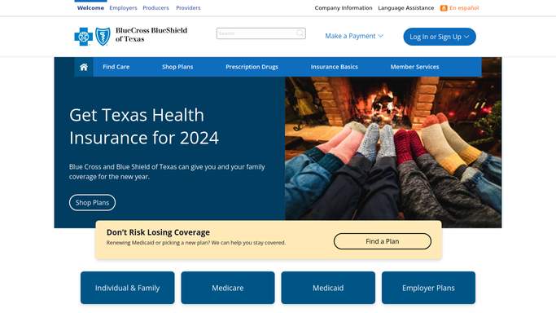
Task: Switch to the Providers tab
Action: coord(188,8)
